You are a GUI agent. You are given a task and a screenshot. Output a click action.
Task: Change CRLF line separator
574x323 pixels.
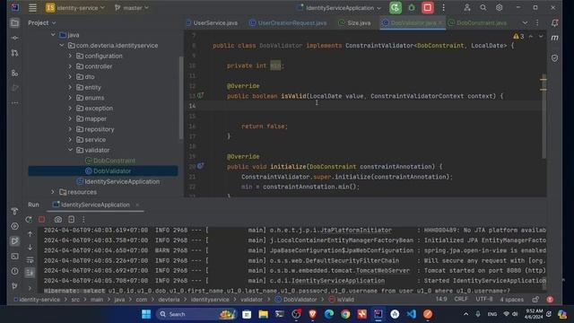click(x=461, y=299)
